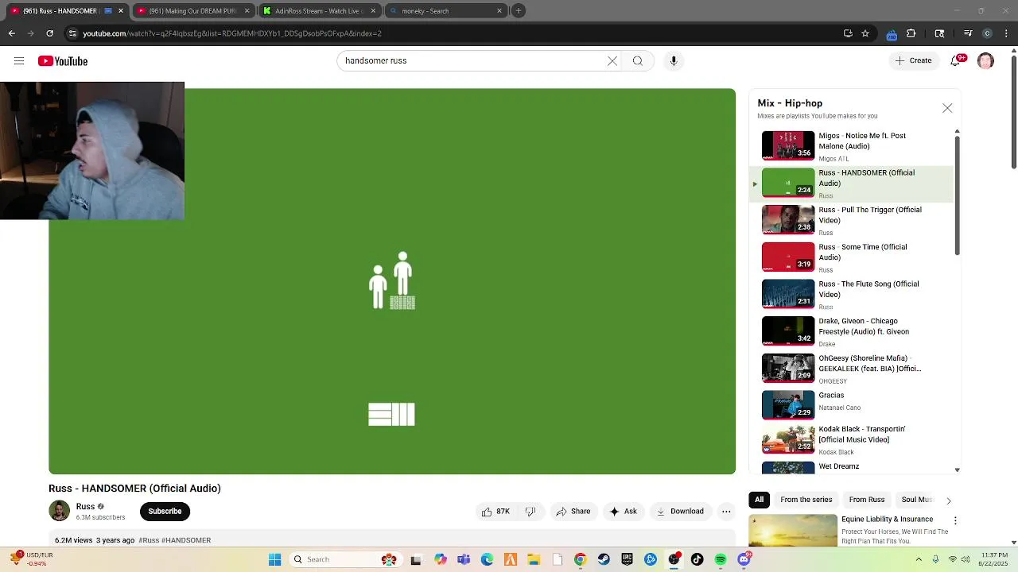Screen dimensions: 1018x572
Task: Click the magnifier search button
Action: pyautogui.click(x=638, y=61)
